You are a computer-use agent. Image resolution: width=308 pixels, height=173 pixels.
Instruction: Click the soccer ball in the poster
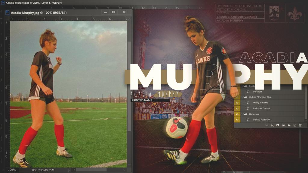pos(177,128)
